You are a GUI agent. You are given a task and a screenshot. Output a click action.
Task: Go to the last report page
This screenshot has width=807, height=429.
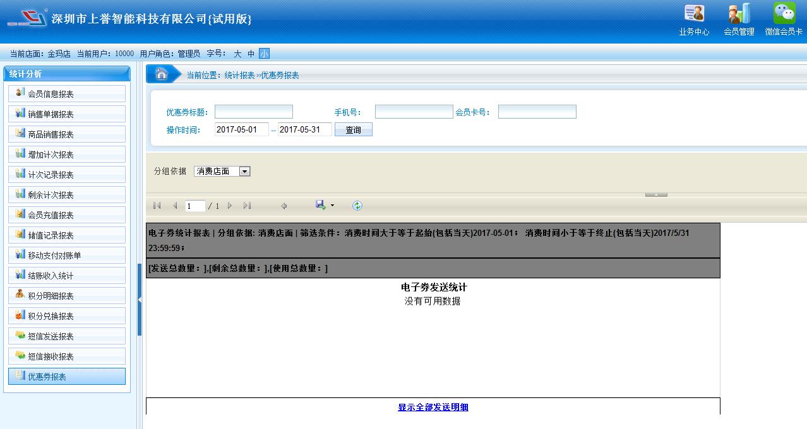(x=247, y=206)
